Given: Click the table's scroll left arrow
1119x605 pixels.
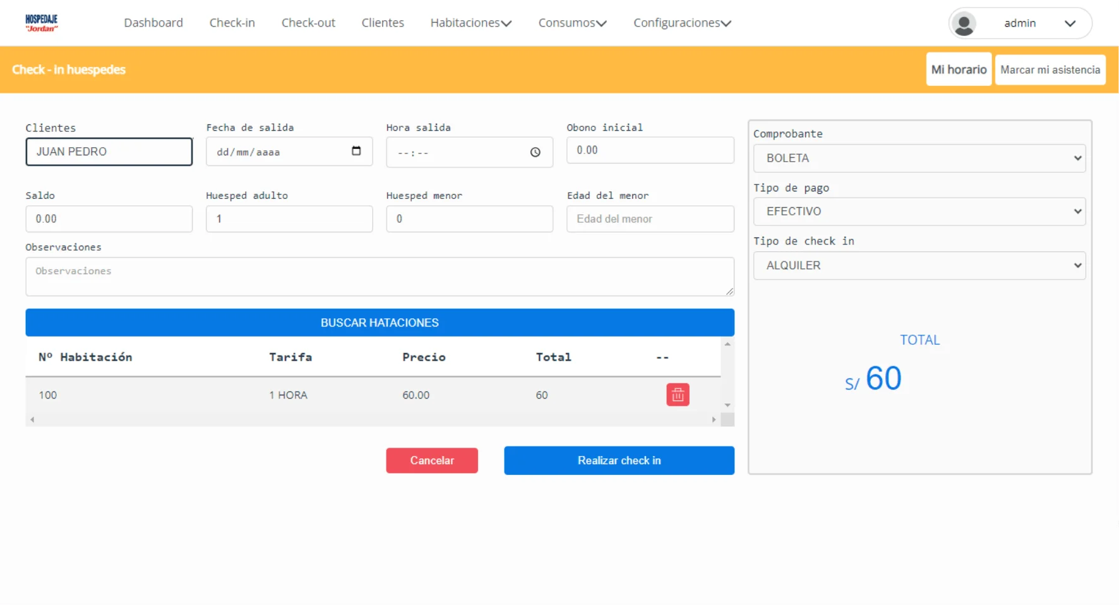Looking at the screenshot, I should 32,419.
